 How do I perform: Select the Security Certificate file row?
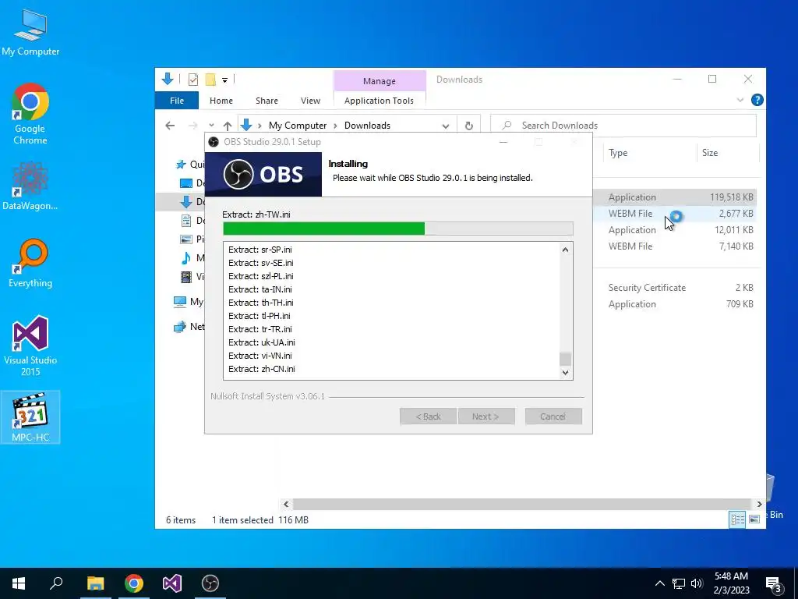(675, 287)
